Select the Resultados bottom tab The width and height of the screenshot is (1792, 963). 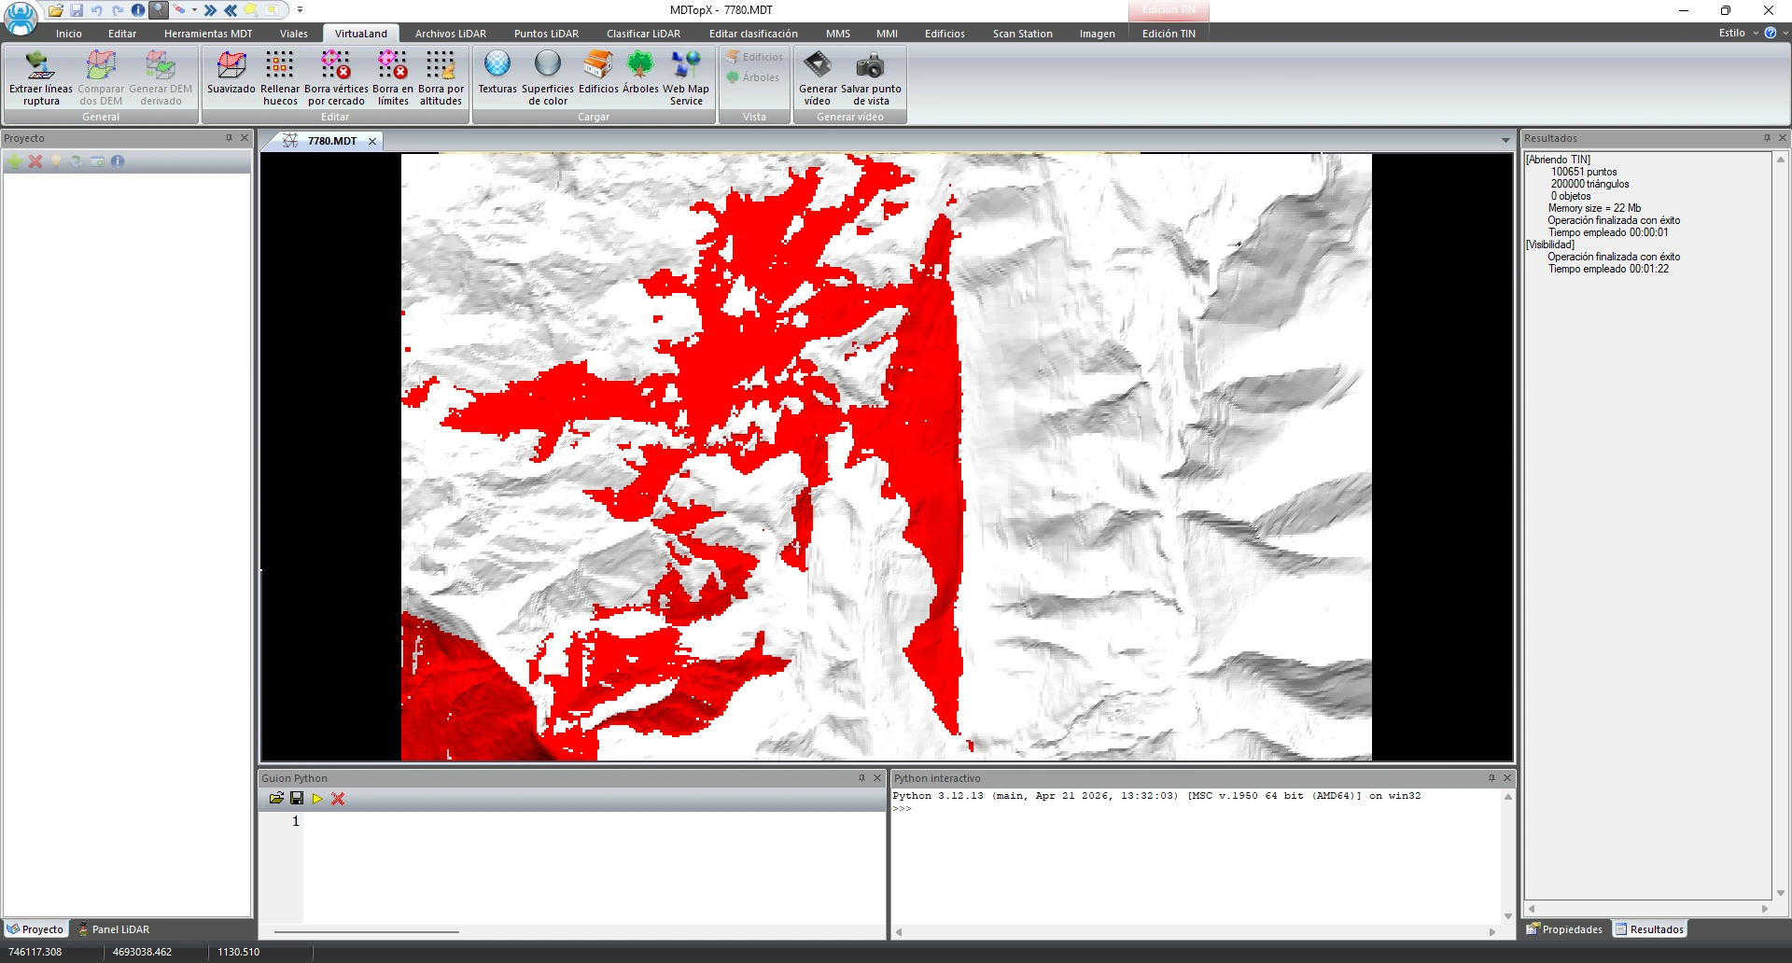1649,929
